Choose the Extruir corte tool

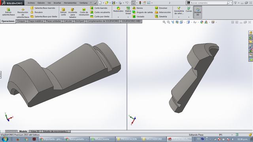63,12
